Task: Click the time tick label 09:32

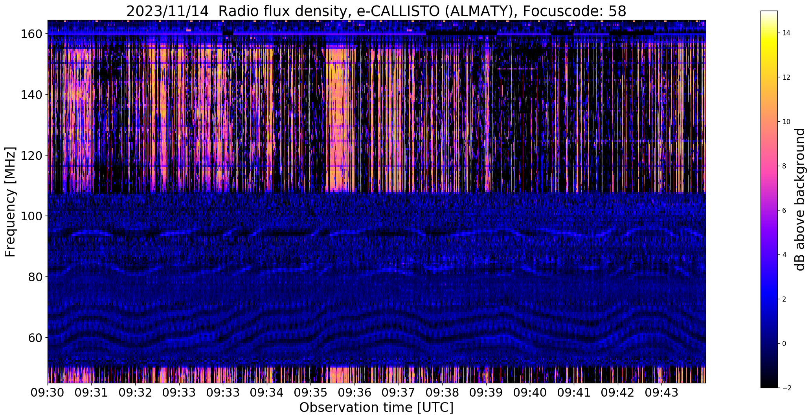Action: pos(135,393)
